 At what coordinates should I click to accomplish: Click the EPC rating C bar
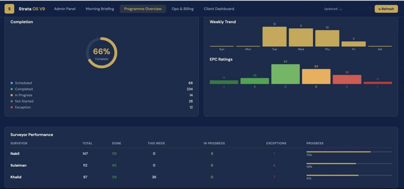pyautogui.click(x=285, y=74)
